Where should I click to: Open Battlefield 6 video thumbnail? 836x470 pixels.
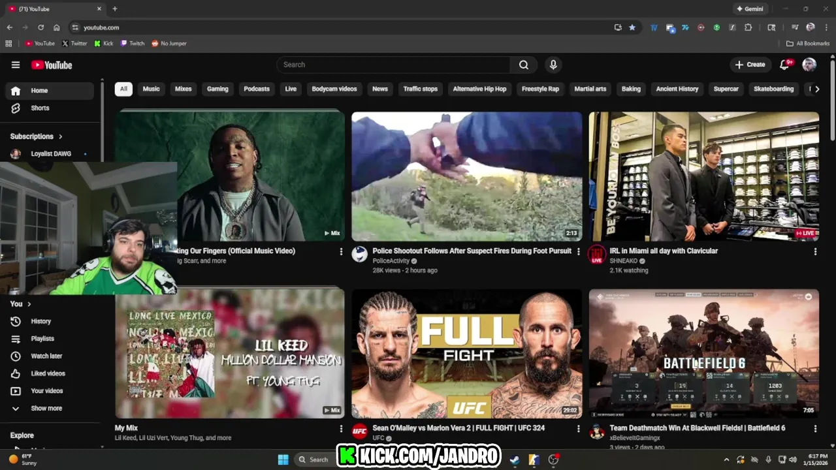[703, 354]
